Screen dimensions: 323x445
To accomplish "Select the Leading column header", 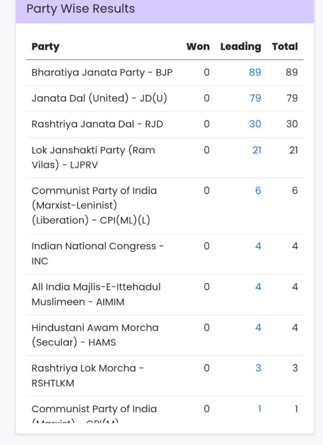I will tap(240, 47).
